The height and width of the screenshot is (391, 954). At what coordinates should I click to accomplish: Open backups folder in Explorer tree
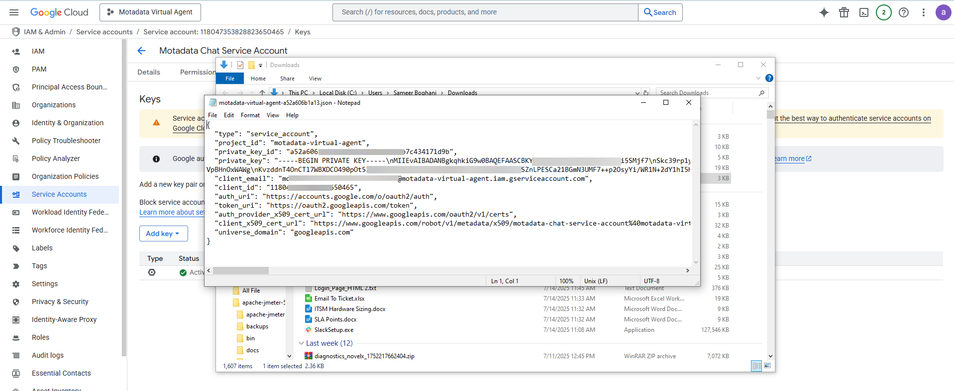pos(257,326)
